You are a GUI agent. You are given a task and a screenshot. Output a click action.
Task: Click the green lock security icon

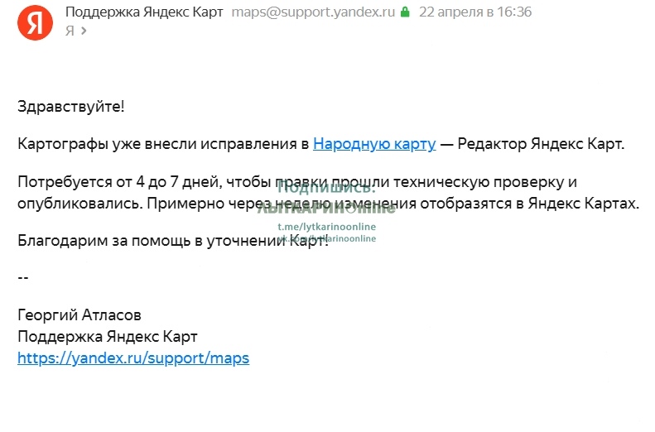point(404,12)
